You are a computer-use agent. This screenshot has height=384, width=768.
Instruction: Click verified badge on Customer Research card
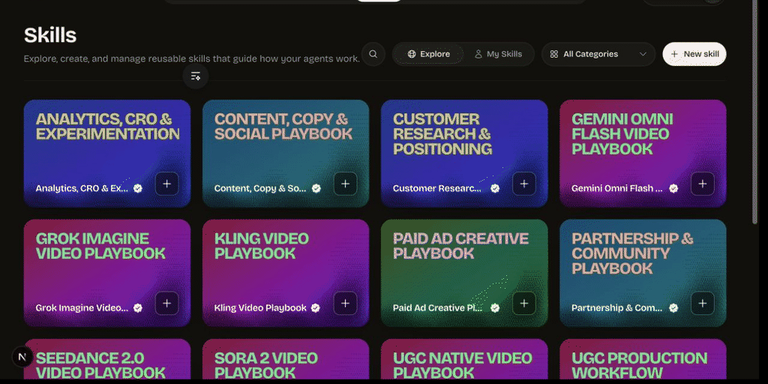[495, 188]
